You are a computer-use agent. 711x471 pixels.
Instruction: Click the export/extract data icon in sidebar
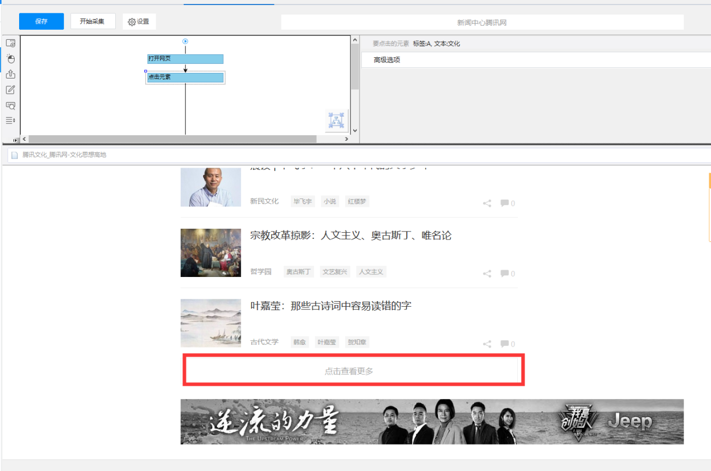pyautogui.click(x=10, y=73)
